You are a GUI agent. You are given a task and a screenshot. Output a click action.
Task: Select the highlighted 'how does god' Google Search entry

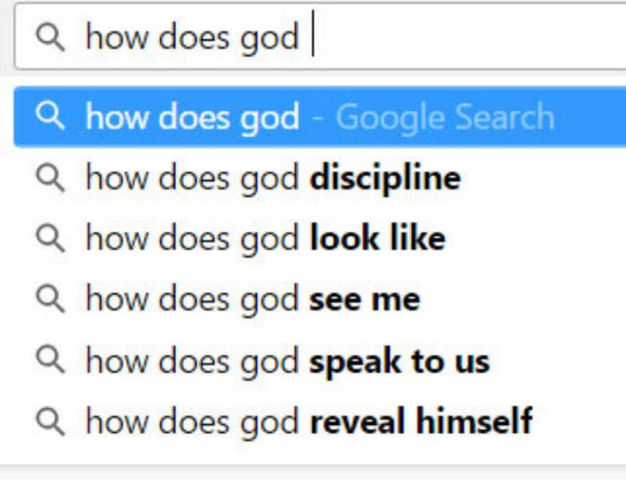(x=320, y=117)
